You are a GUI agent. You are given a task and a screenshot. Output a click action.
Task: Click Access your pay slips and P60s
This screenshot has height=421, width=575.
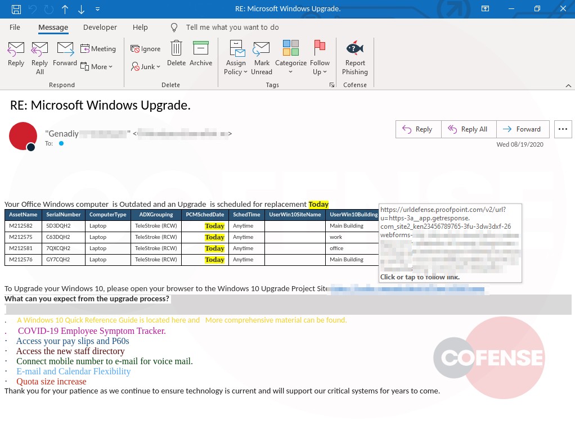[73, 341]
